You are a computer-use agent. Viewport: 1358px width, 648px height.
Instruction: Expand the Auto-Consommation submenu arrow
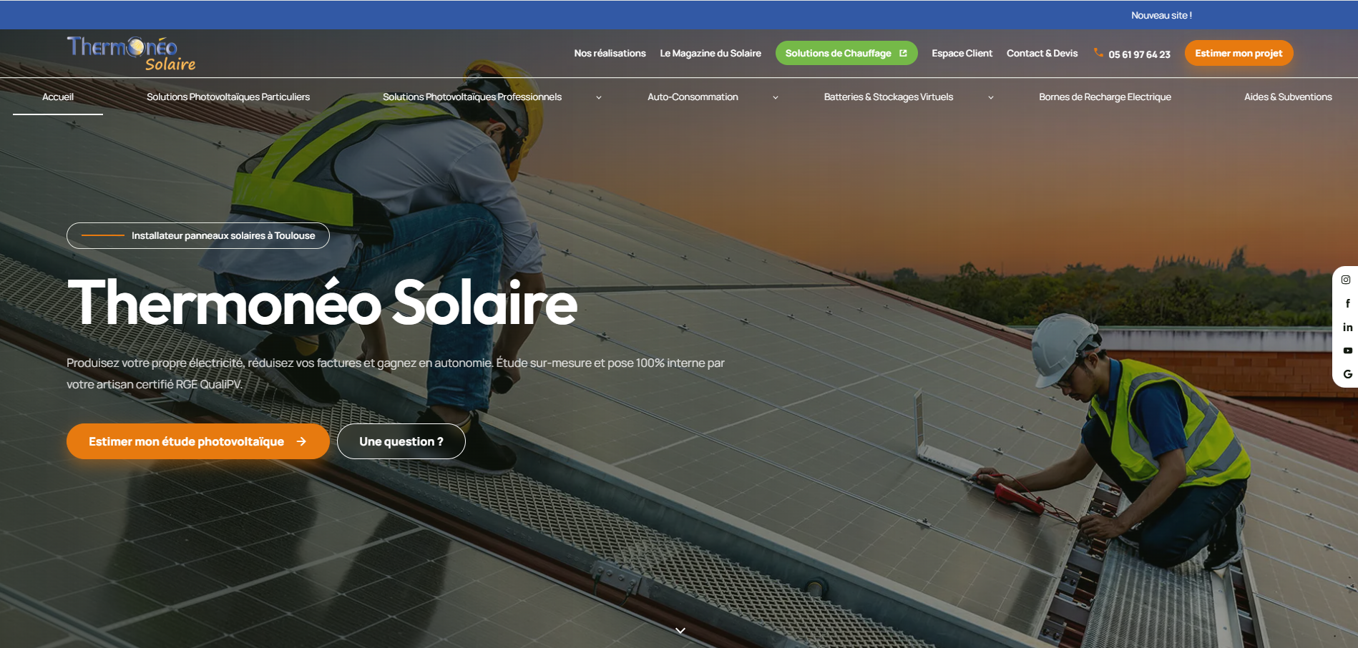click(x=775, y=97)
